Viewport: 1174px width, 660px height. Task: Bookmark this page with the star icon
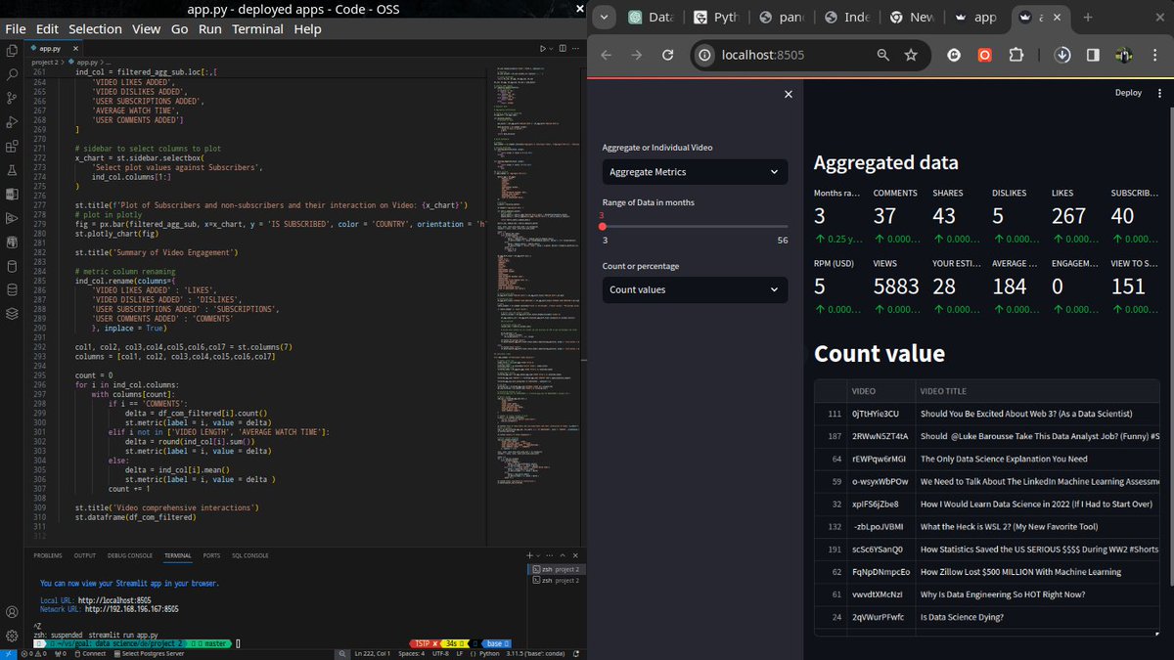click(x=911, y=56)
